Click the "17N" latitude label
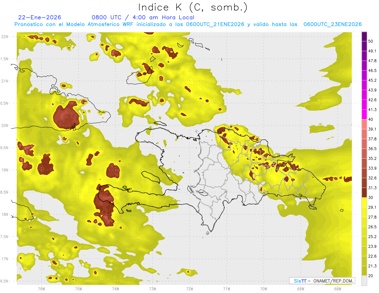The image size is (379, 293). tap(5, 259)
